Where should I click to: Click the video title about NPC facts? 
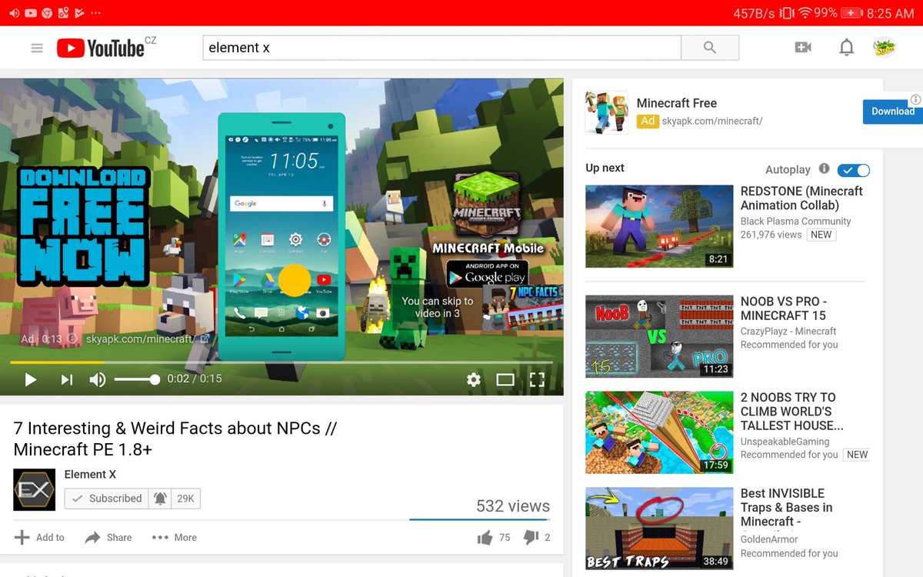click(175, 439)
